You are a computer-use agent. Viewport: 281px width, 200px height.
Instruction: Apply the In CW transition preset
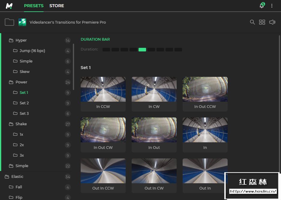click(x=154, y=94)
